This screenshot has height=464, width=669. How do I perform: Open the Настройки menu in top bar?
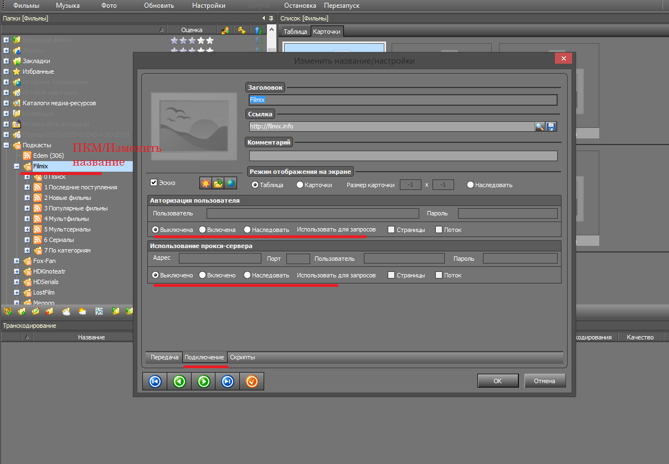coord(208,6)
